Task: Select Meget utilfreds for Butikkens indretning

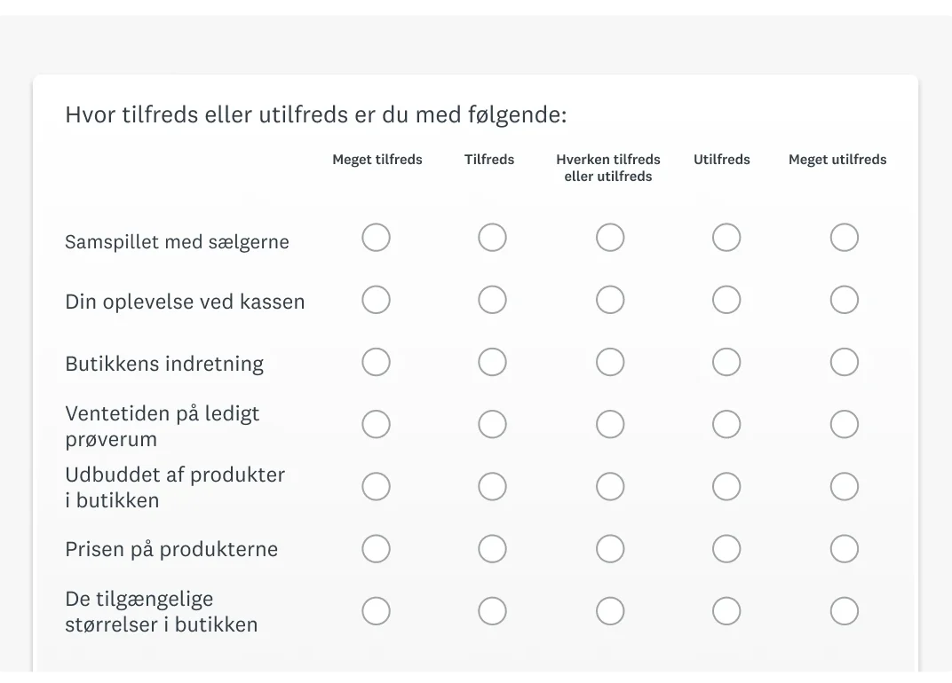Action: tap(844, 362)
